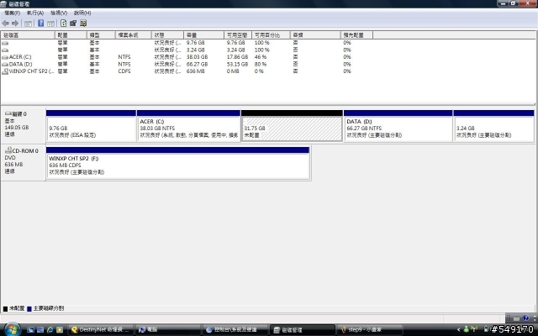The image size is (538, 336).
Task: Click the green Refresh toolbar icon
Action: click(x=64, y=24)
